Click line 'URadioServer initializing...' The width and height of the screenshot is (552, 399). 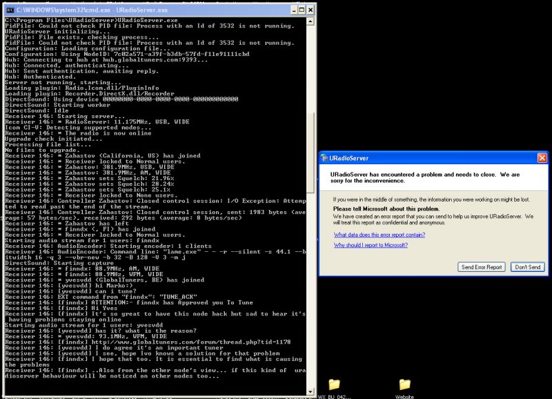pos(57,31)
